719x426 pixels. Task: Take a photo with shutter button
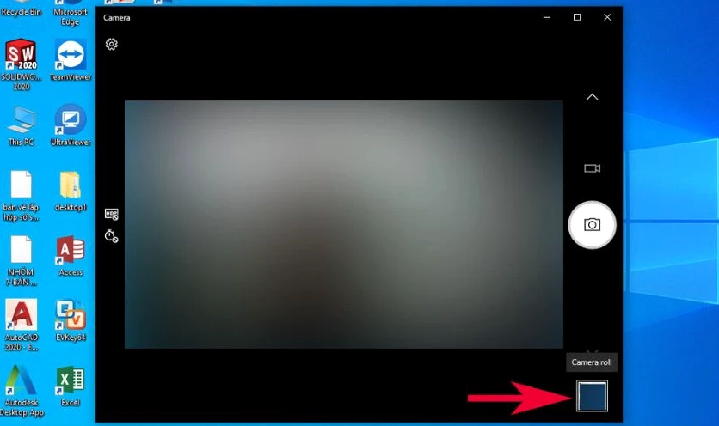pos(592,225)
